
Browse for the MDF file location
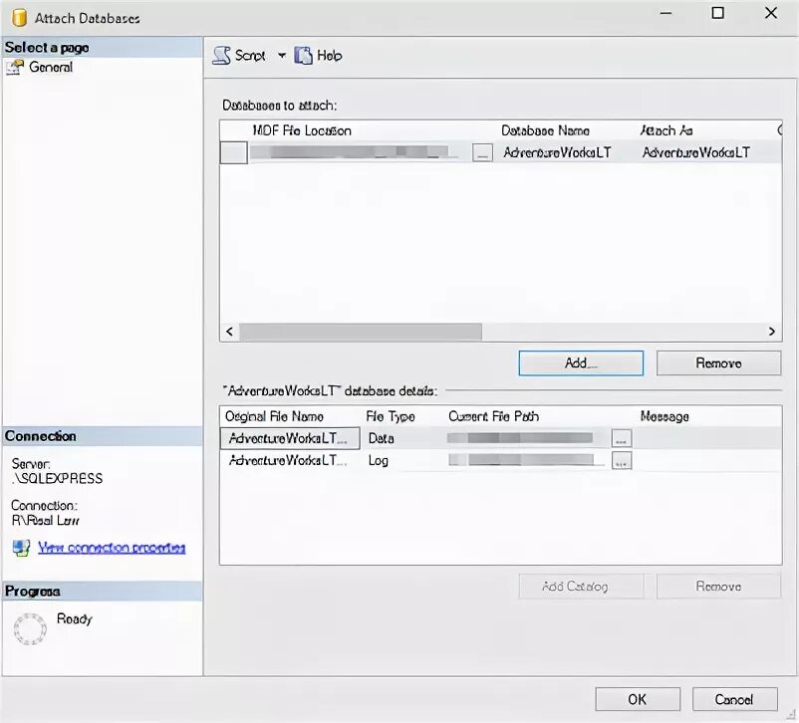point(482,152)
